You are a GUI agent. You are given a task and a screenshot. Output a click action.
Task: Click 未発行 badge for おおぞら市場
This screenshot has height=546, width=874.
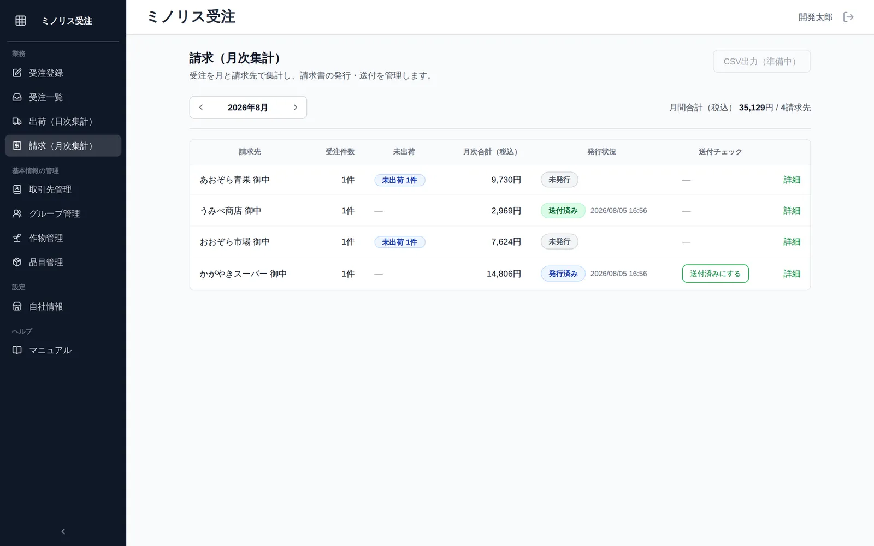pos(559,241)
